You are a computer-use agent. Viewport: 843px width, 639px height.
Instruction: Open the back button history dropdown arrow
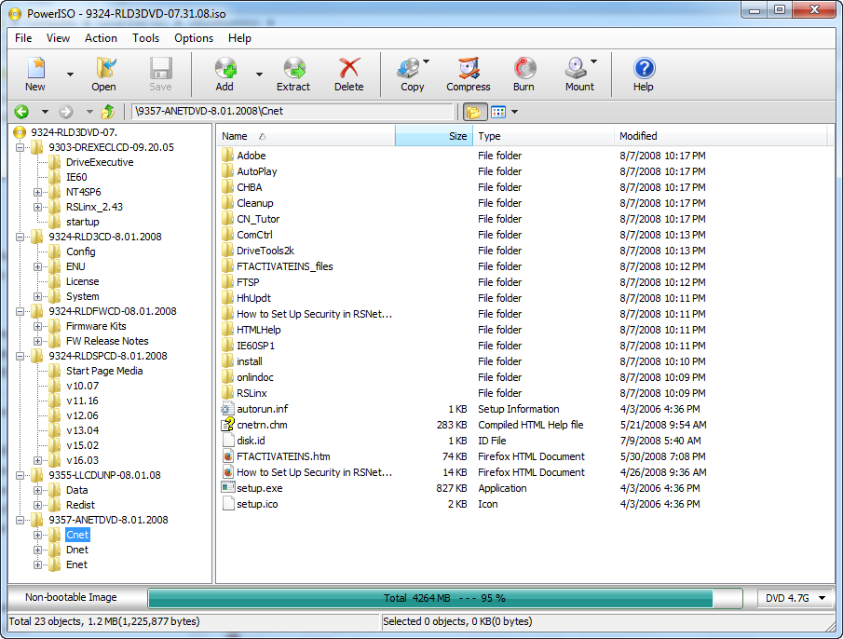click(45, 112)
